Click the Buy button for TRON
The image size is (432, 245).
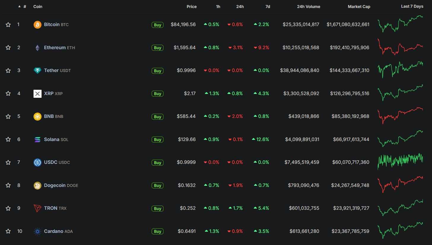(x=158, y=209)
